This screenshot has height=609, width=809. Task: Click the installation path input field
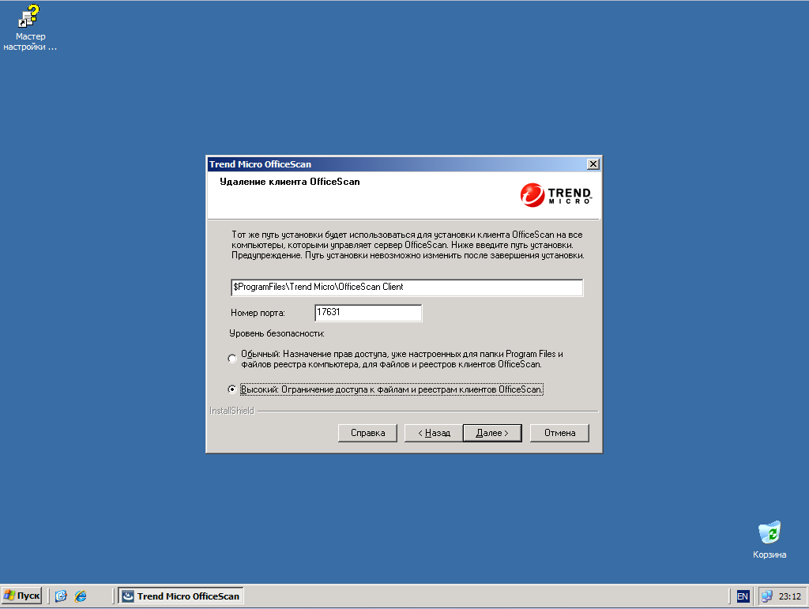point(407,288)
